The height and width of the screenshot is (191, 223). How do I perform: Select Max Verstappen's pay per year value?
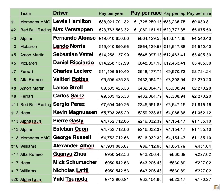(114, 29)
